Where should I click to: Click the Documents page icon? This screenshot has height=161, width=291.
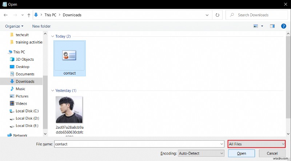click(12, 74)
